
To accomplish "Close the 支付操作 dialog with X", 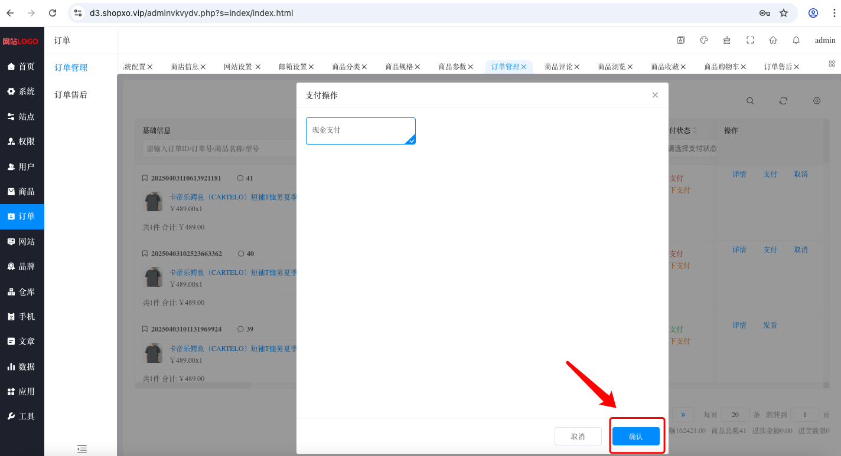I will 655,95.
